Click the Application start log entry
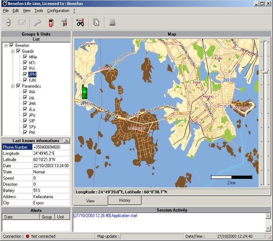 coord(105,216)
